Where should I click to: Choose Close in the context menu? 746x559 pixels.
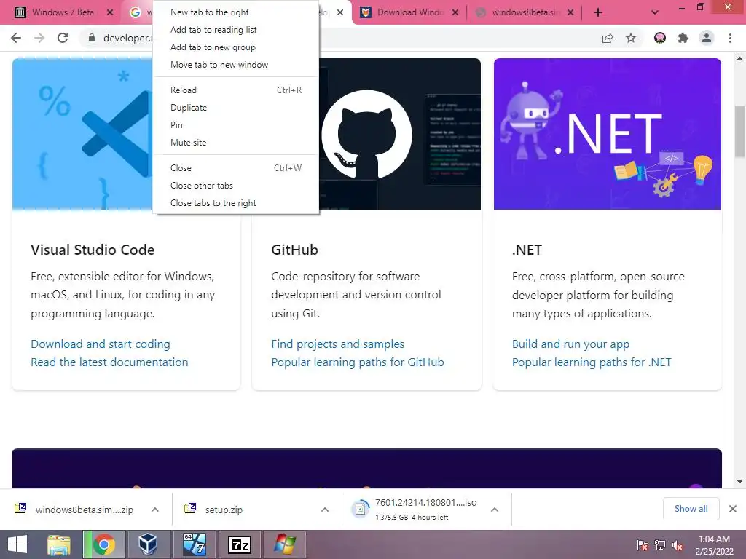pyautogui.click(x=236, y=168)
